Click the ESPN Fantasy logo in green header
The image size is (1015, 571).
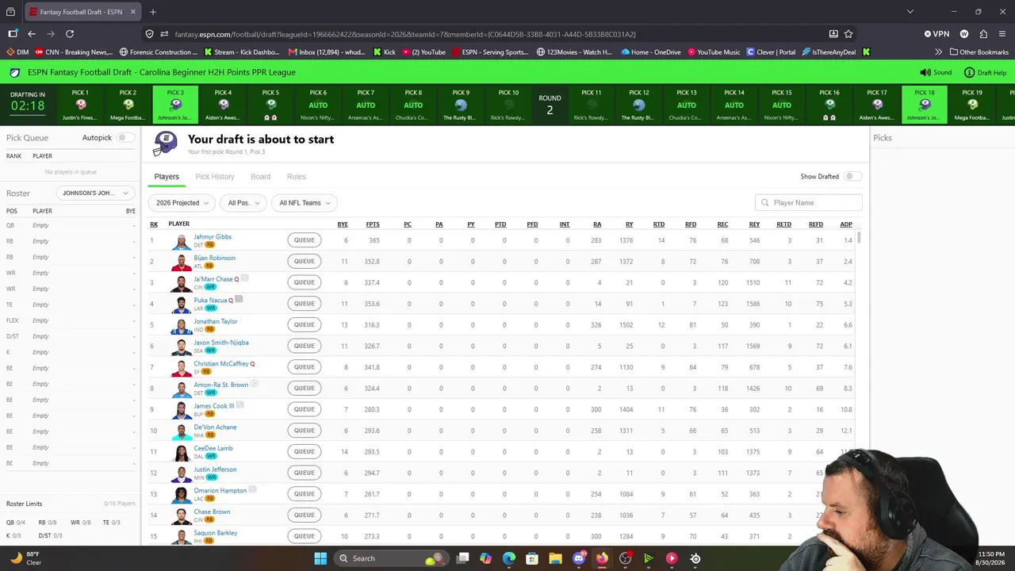[x=15, y=72]
